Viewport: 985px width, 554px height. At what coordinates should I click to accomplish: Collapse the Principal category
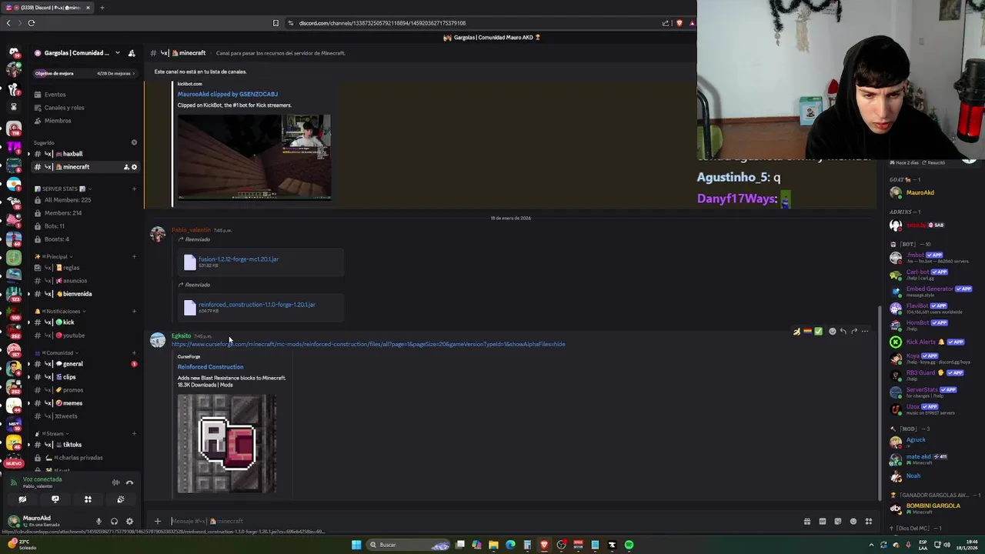54,256
